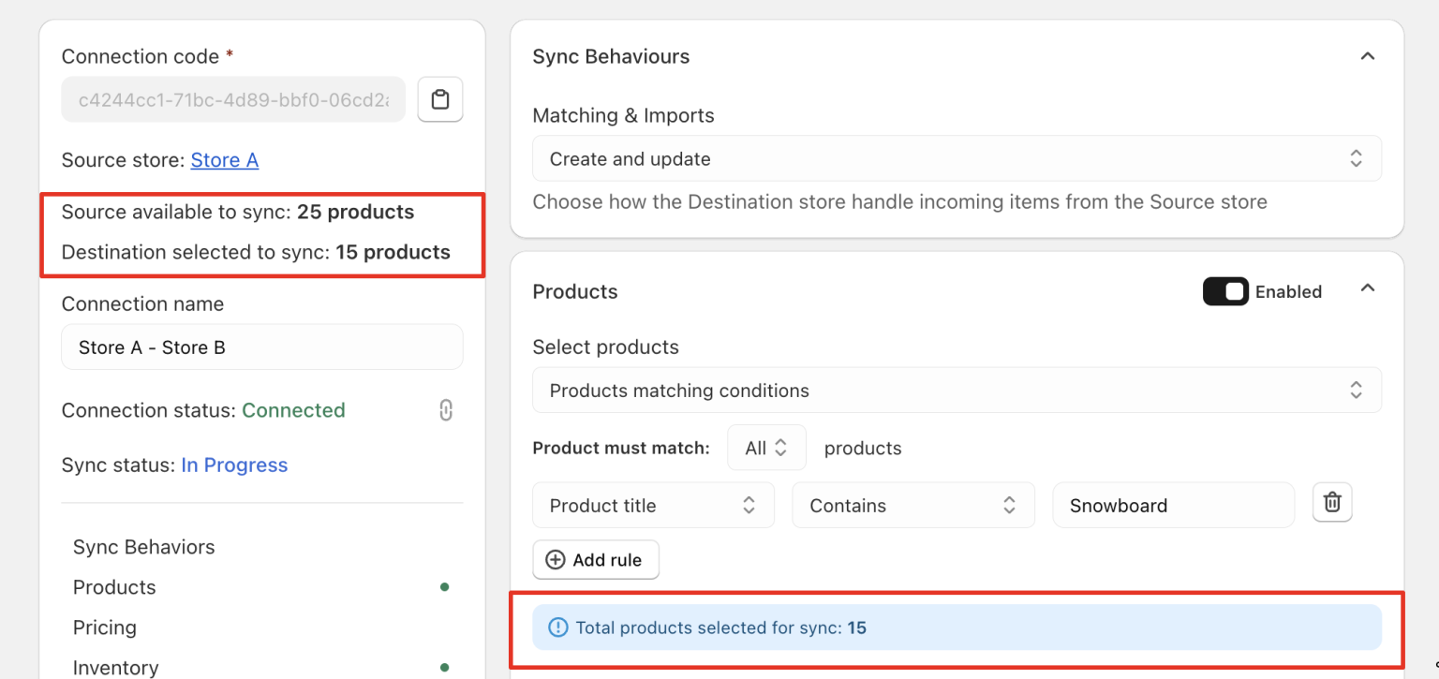Click the Connected status text

pos(293,410)
